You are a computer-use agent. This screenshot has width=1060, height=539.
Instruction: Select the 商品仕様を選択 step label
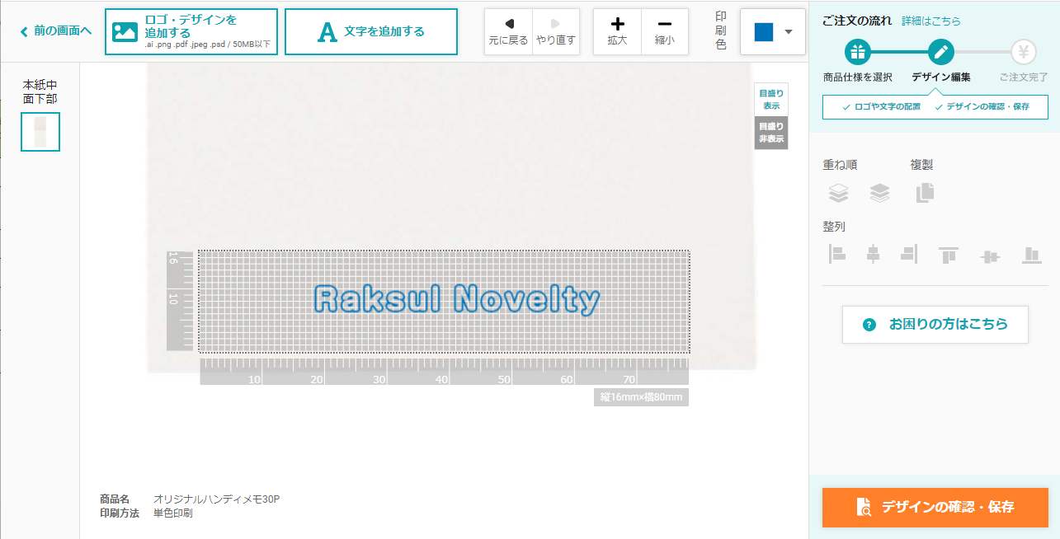858,77
